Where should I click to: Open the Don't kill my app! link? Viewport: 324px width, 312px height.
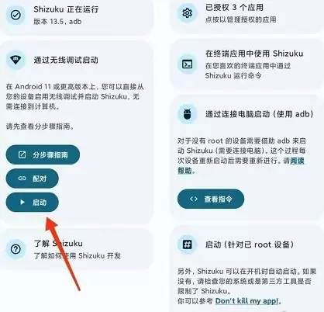click(x=247, y=301)
